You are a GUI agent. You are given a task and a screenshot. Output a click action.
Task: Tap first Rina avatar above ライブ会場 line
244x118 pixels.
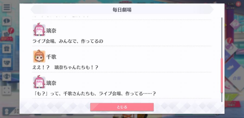[39, 30]
